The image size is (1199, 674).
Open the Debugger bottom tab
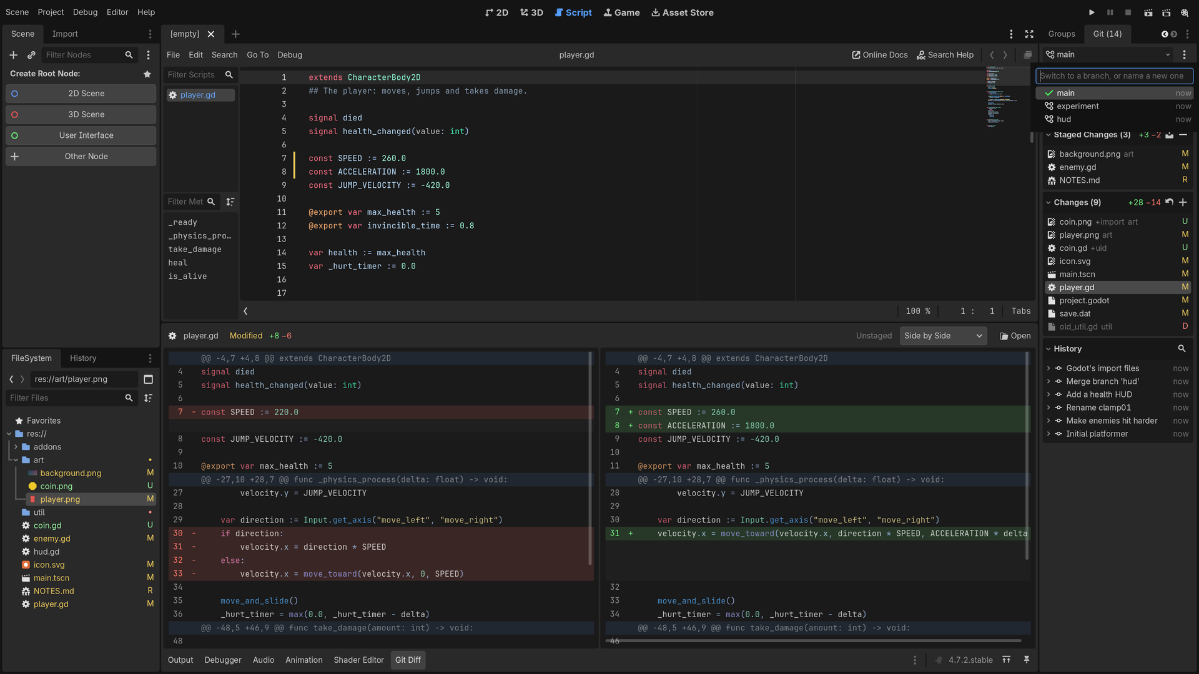pos(223,660)
